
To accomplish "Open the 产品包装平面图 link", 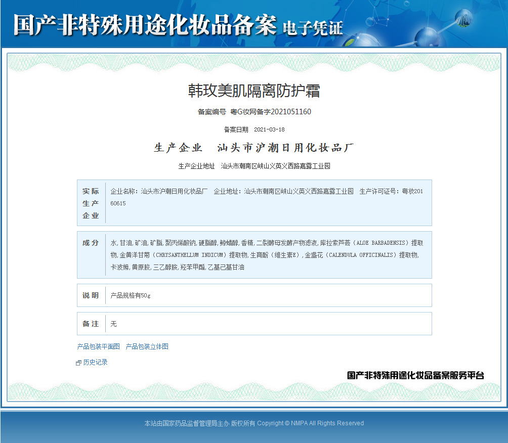I will 99,346.
